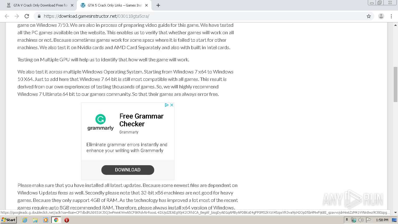398x224 pixels.
Task: Open a new browser tab
Action: (158, 5)
